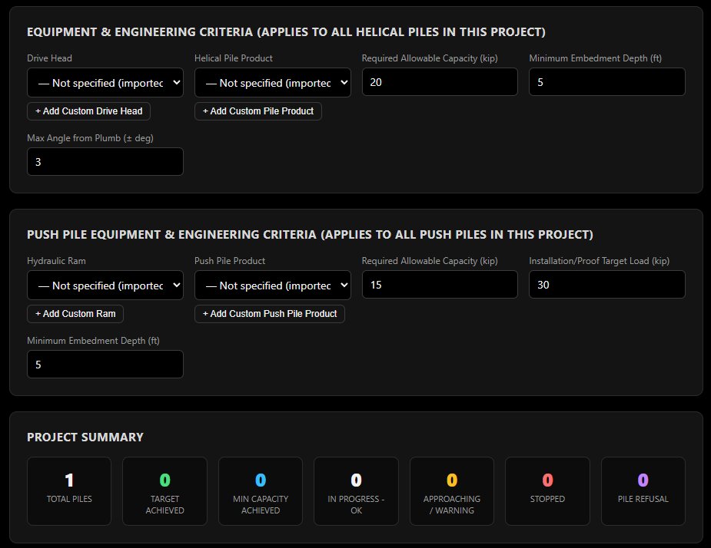Click the Hydraulic Ram label
Image resolution: width=711 pixels, height=548 pixels.
coord(56,261)
